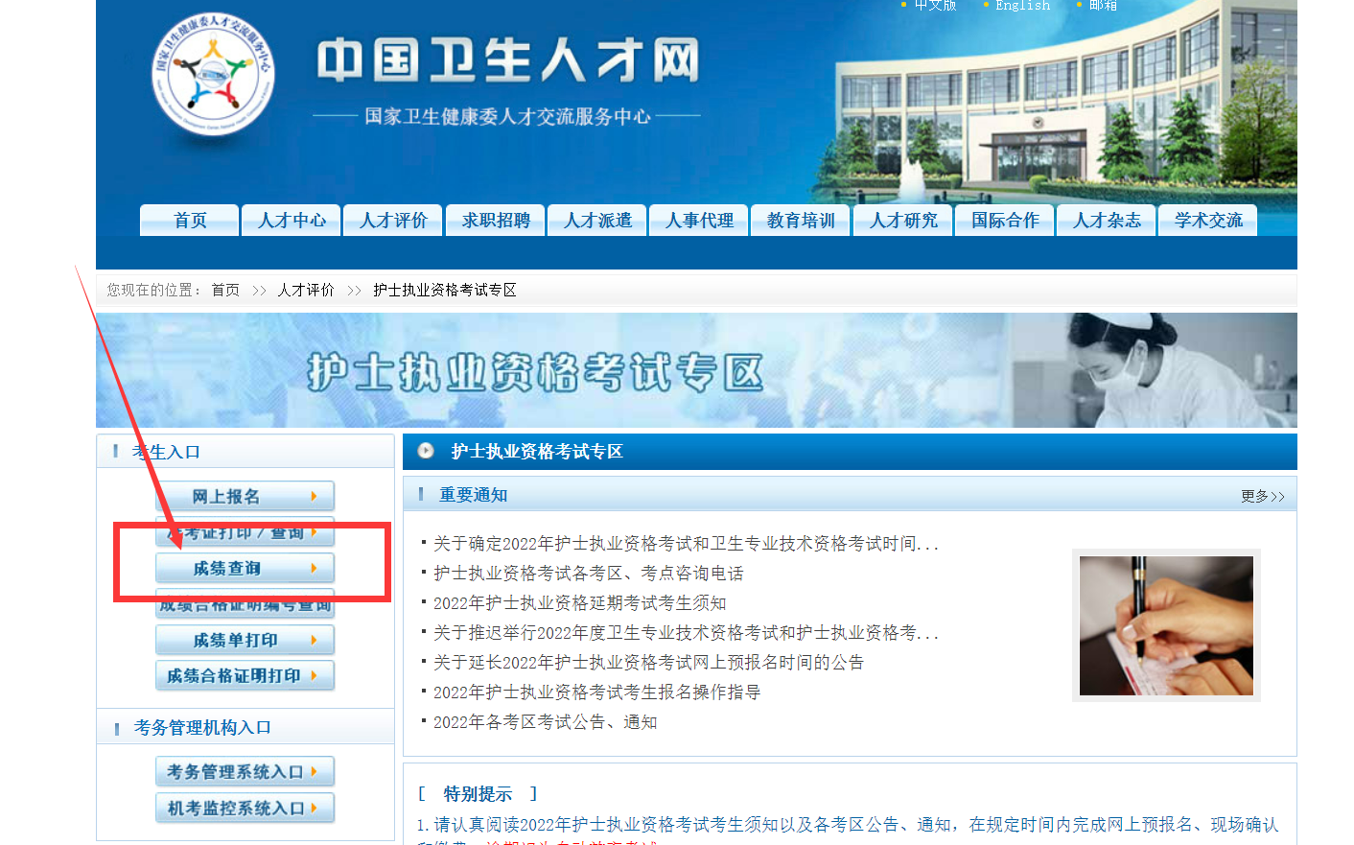Image resolution: width=1354 pixels, height=845 pixels.
Task: Click the 成绩合格证明打印 button
Action: [x=245, y=676]
